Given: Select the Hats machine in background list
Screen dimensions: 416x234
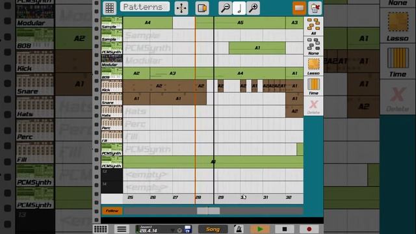Looking at the screenshot, I should click(x=35, y=107).
